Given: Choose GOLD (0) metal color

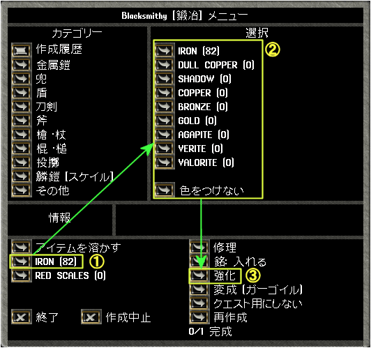Looking at the screenshot, I should 164,120.
